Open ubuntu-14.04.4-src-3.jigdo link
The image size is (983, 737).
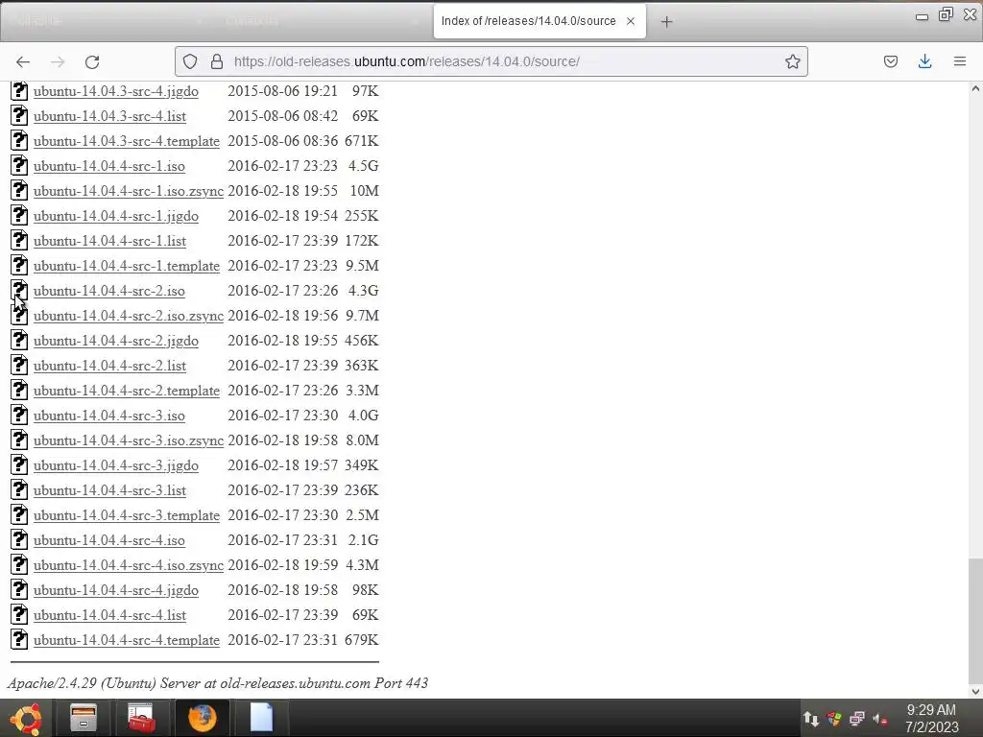[116, 465]
